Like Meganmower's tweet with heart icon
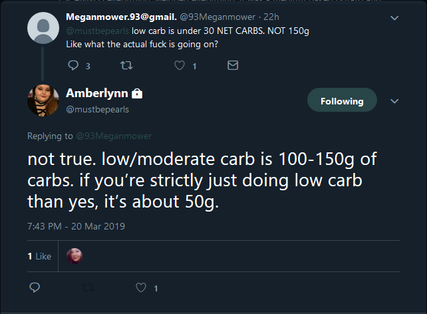Image resolution: width=427 pixels, height=314 pixels. click(180, 65)
